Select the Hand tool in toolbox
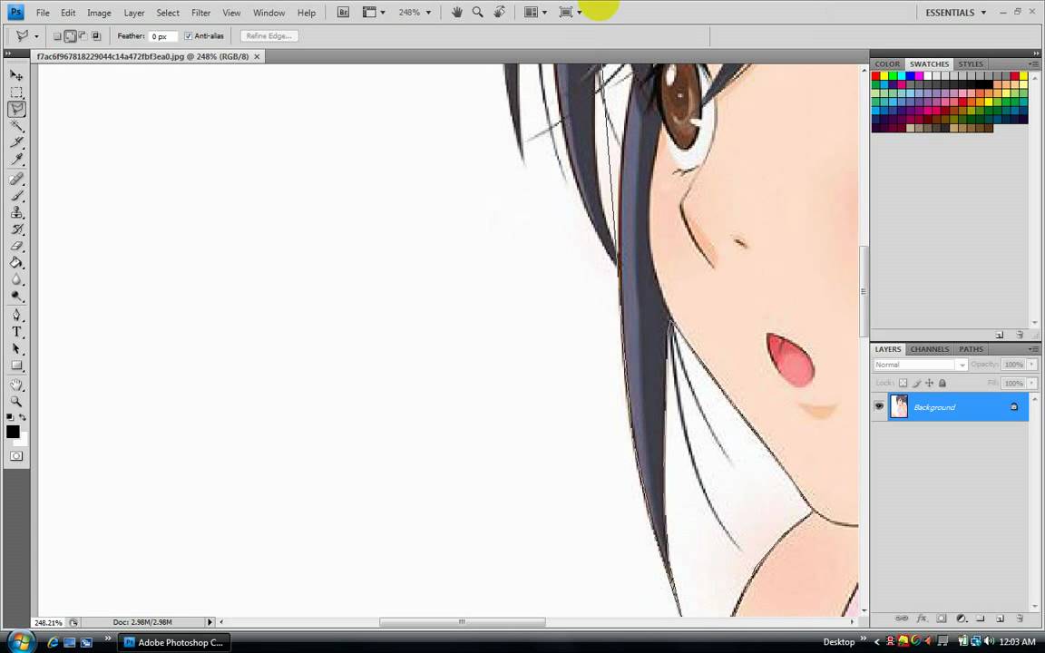This screenshot has width=1045, height=653. point(16,385)
